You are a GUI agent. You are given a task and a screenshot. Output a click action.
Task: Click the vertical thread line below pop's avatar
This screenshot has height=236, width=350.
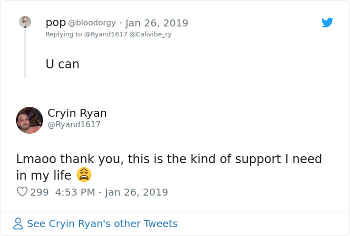coord(25,55)
